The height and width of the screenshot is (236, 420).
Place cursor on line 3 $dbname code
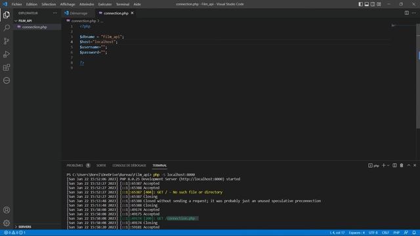tap(102, 37)
